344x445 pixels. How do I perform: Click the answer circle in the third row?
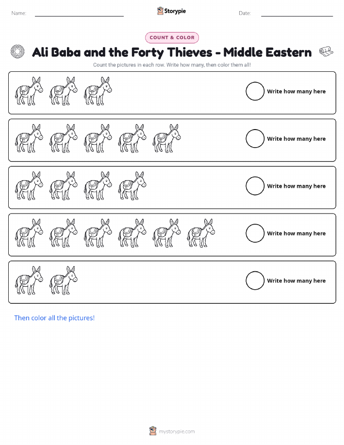pos(255,186)
